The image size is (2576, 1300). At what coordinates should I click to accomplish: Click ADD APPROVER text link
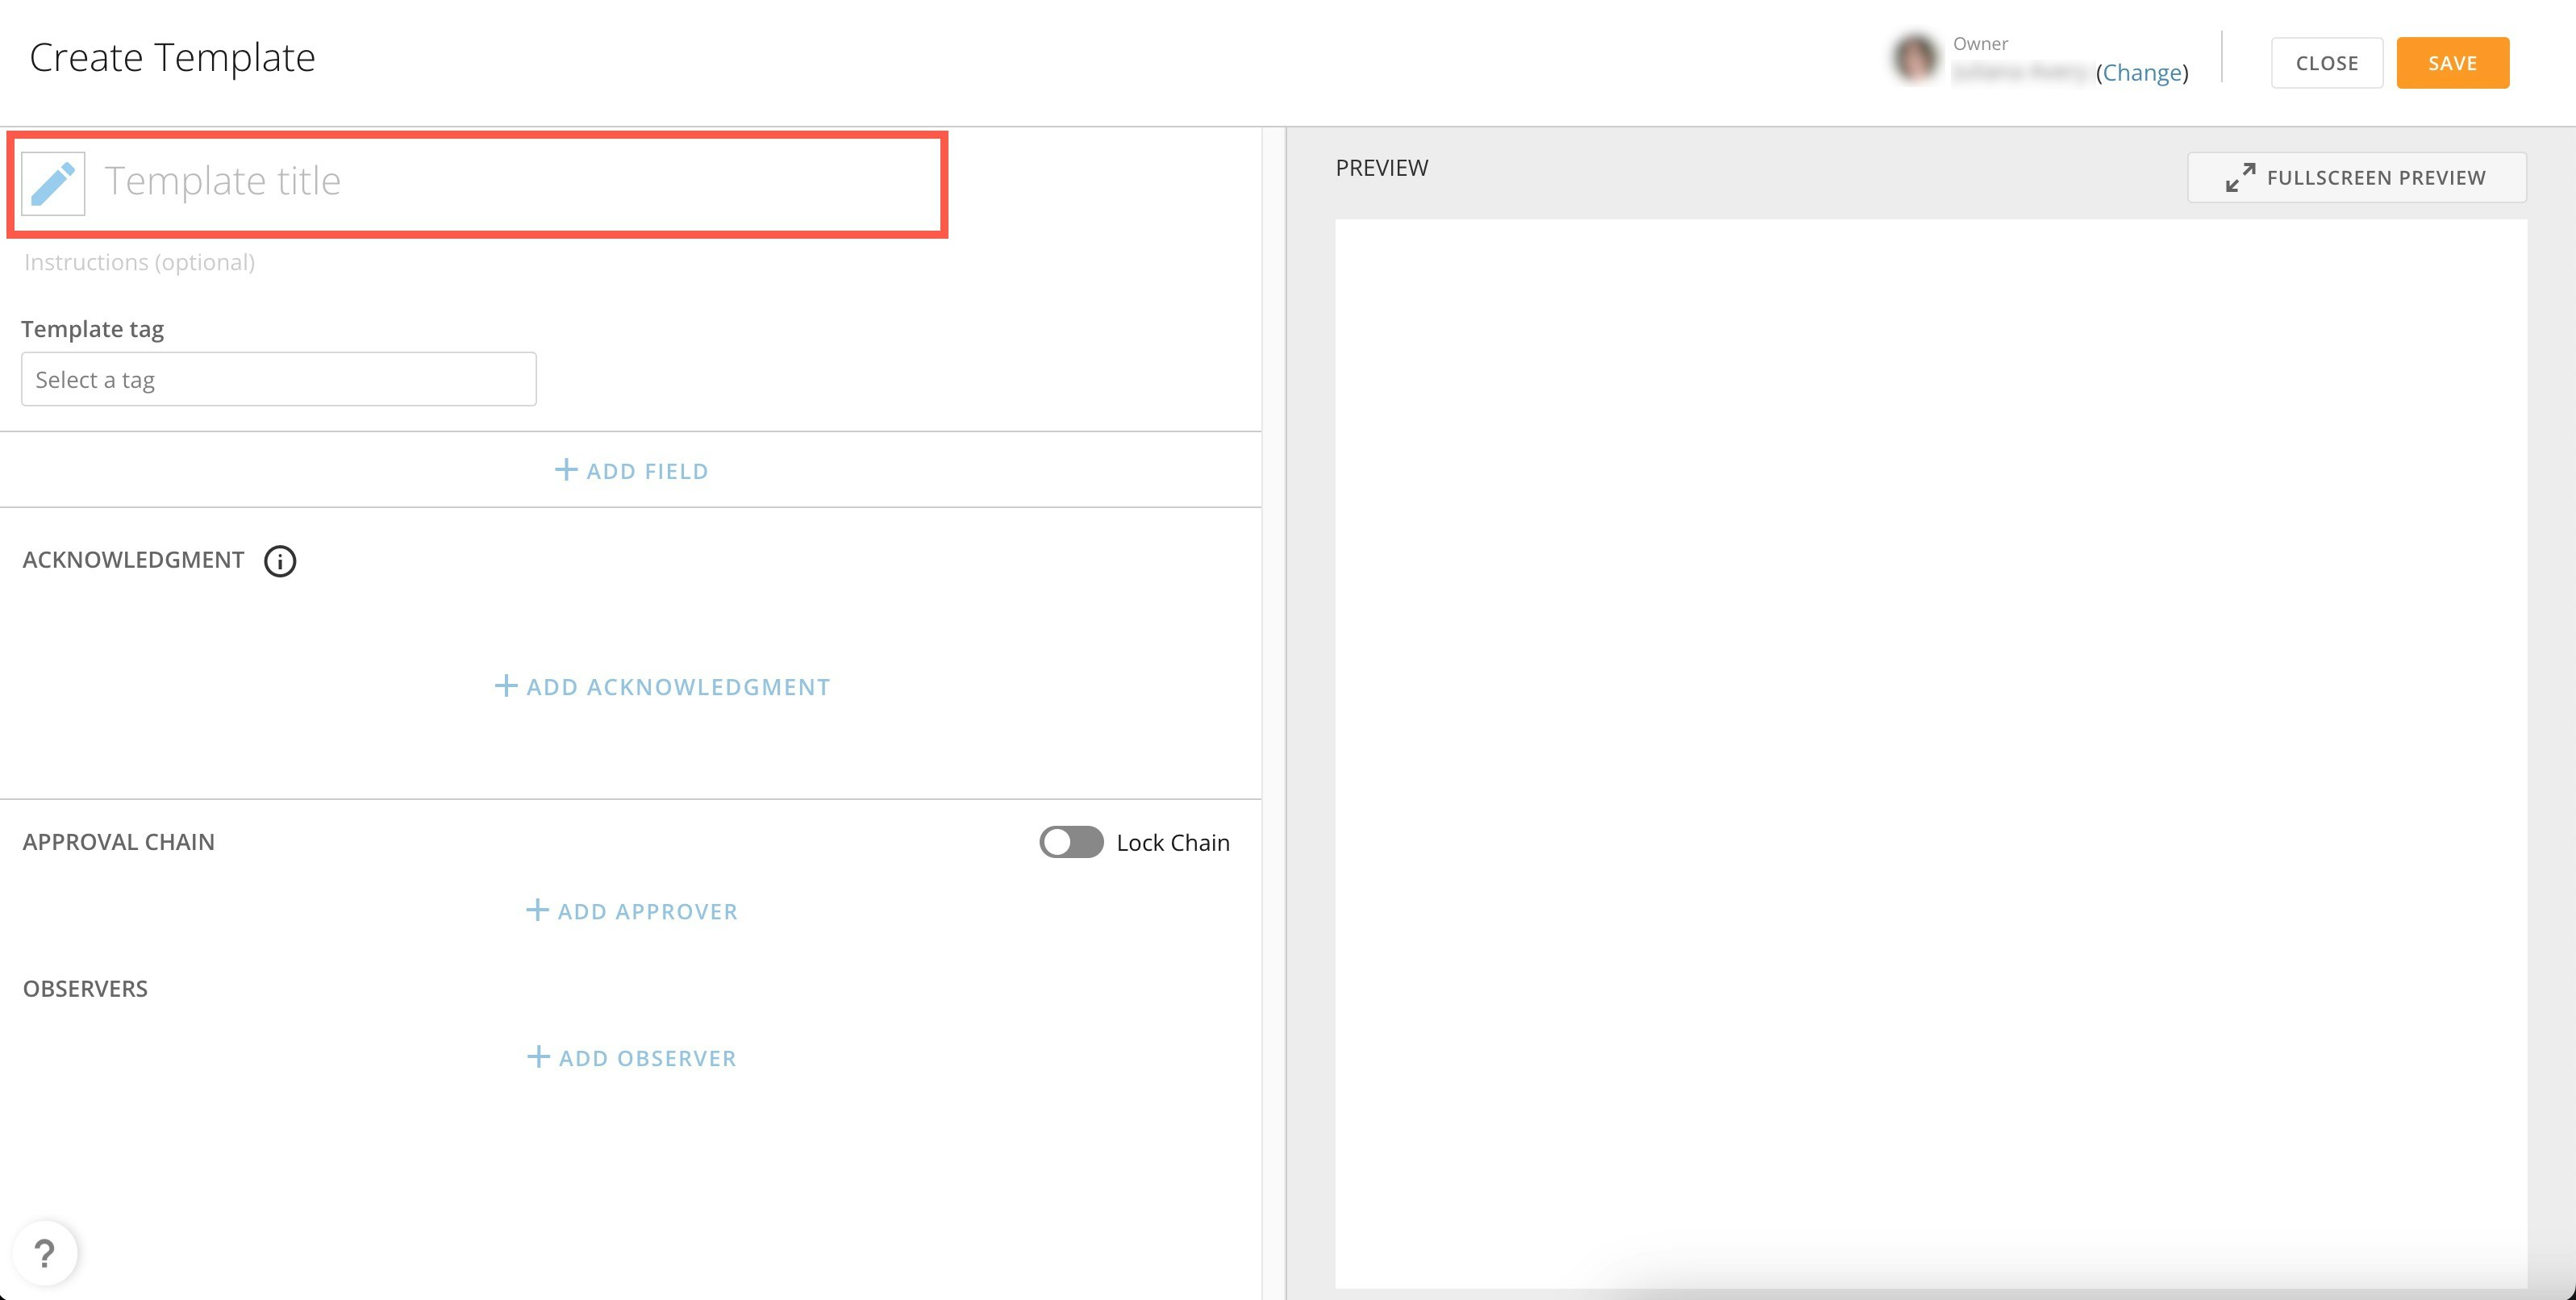(x=647, y=911)
